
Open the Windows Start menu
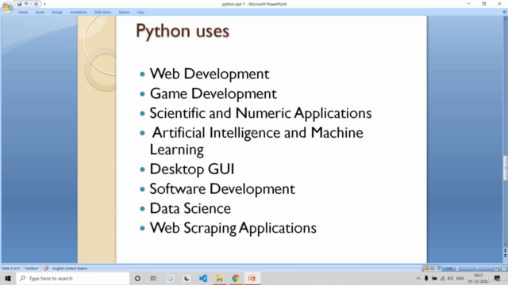tap(8, 278)
